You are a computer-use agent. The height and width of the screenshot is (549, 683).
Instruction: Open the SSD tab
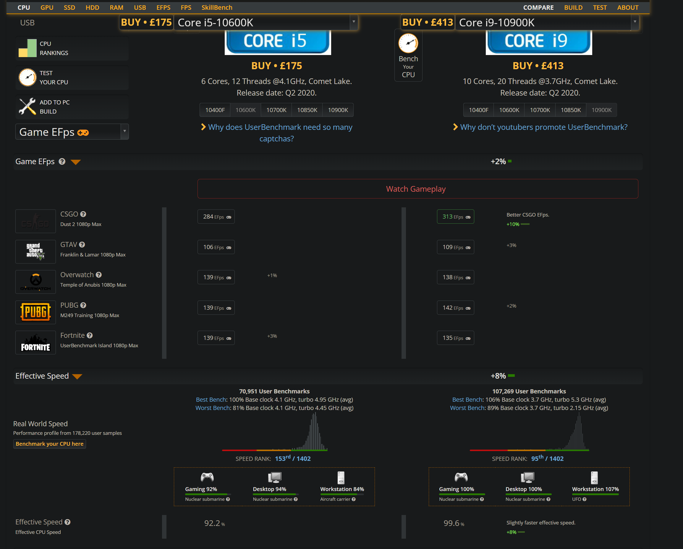pos(69,8)
